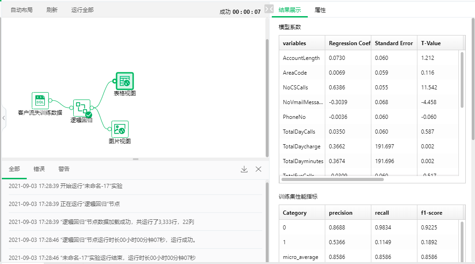Download the log with download icon
Image resolution: width=475 pixels, height=264 pixels.
pyautogui.click(x=244, y=169)
